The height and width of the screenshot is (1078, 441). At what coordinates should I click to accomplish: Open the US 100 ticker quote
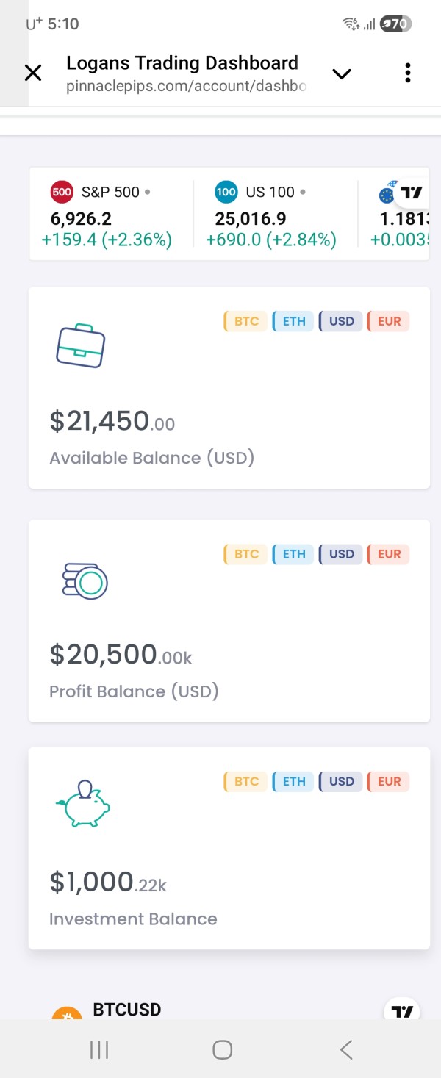[x=274, y=215]
